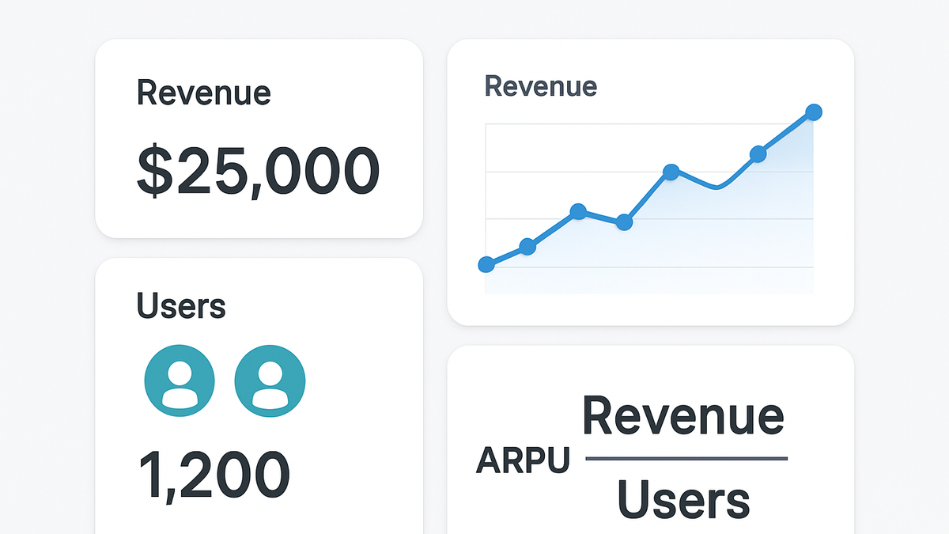Click the 1,200 users count

pos(214,475)
